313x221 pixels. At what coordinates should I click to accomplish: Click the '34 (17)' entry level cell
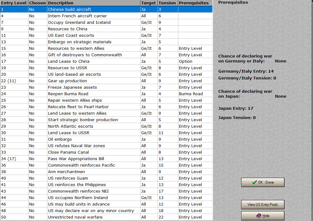tap(14, 159)
